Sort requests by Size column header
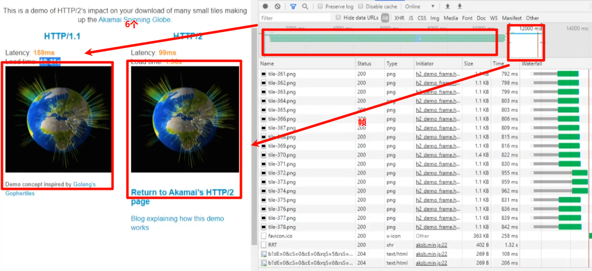The image size is (592, 271). 469,64
